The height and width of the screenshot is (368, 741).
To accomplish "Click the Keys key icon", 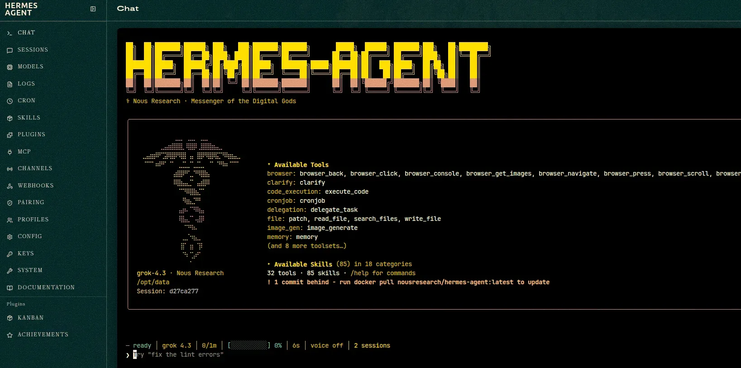I will [x=10, y=254].
